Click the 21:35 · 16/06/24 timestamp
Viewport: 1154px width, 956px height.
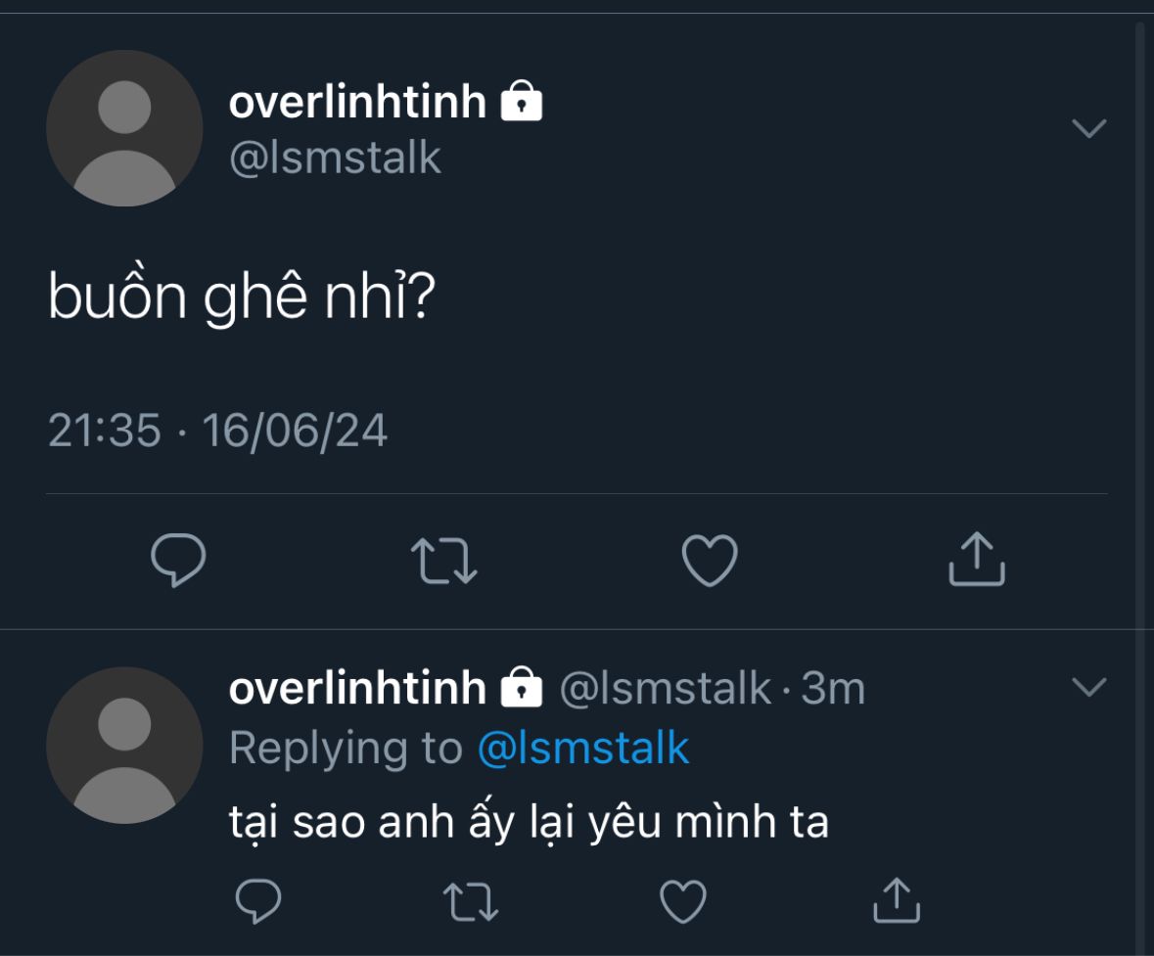pos(217,431)
